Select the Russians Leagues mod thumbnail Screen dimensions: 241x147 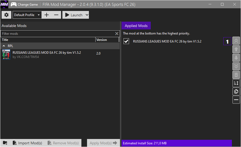tap(6, 55)
